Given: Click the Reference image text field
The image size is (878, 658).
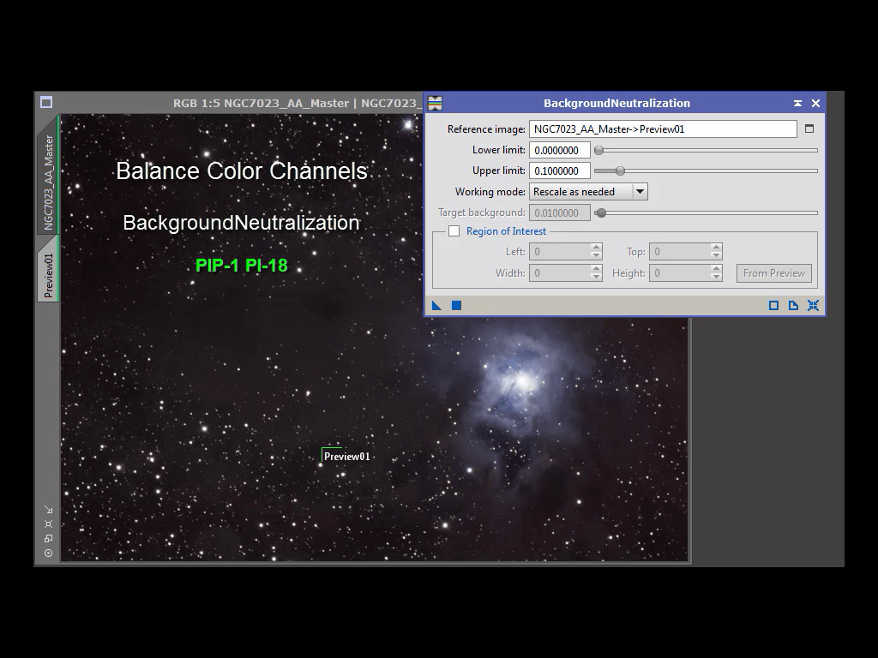Looking at the screenshot, I should [x=662, y=129].
